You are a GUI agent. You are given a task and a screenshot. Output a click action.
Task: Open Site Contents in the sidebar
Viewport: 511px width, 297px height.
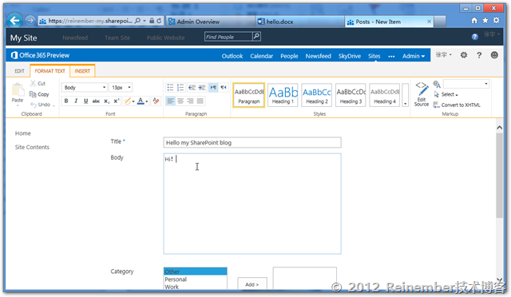pos(32,147)
